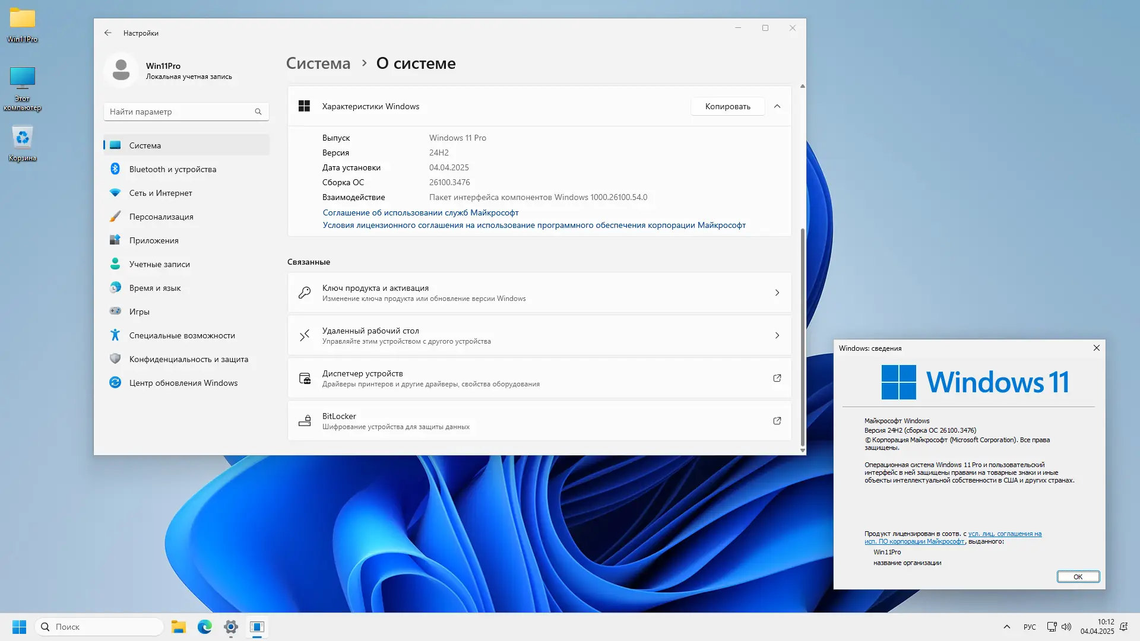Image resolution: width=1140 pixels, height=641 pixels.
Task: Open Соглашение об использовании служб Майкрософт
Action: (x=420, y=212)
